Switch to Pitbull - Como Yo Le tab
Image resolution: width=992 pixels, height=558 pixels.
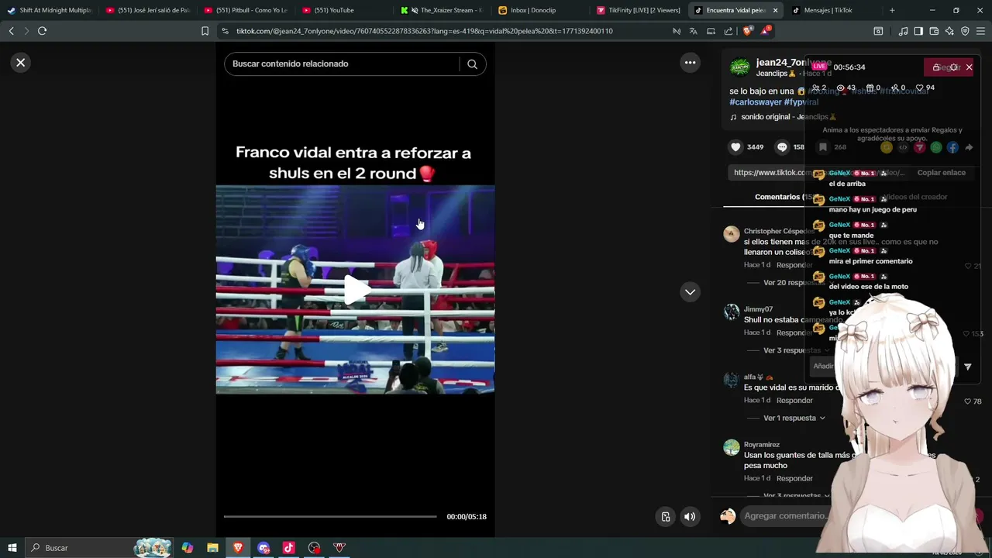[246, 10]
